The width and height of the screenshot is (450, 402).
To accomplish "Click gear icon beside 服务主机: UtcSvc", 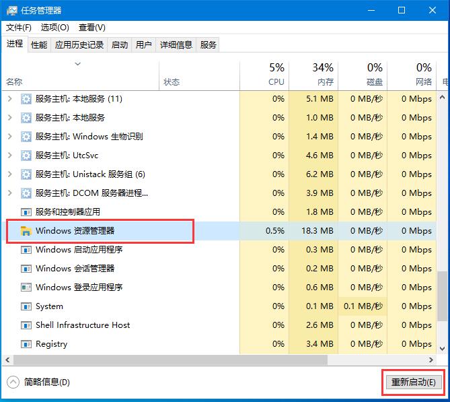I will 26,156.
